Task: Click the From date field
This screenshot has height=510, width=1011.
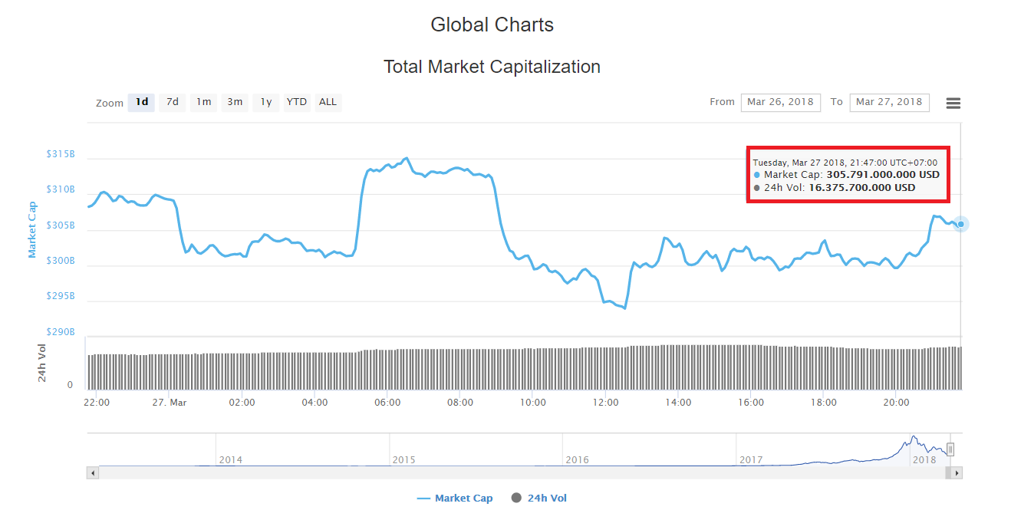Action: [780, 102]
